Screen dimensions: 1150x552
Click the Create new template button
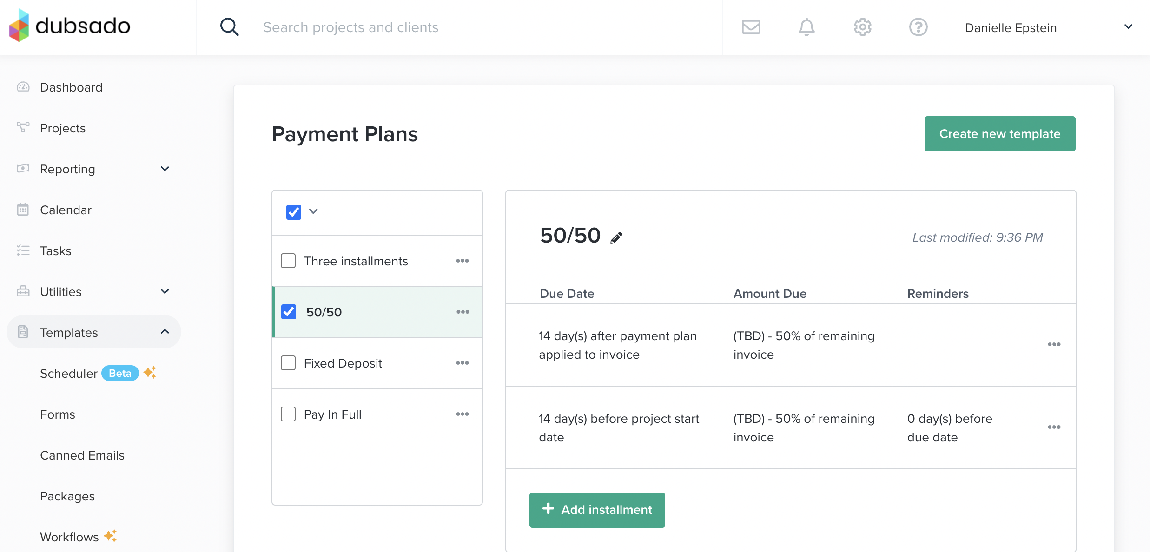pyautogui.click(x=999, y=134)
